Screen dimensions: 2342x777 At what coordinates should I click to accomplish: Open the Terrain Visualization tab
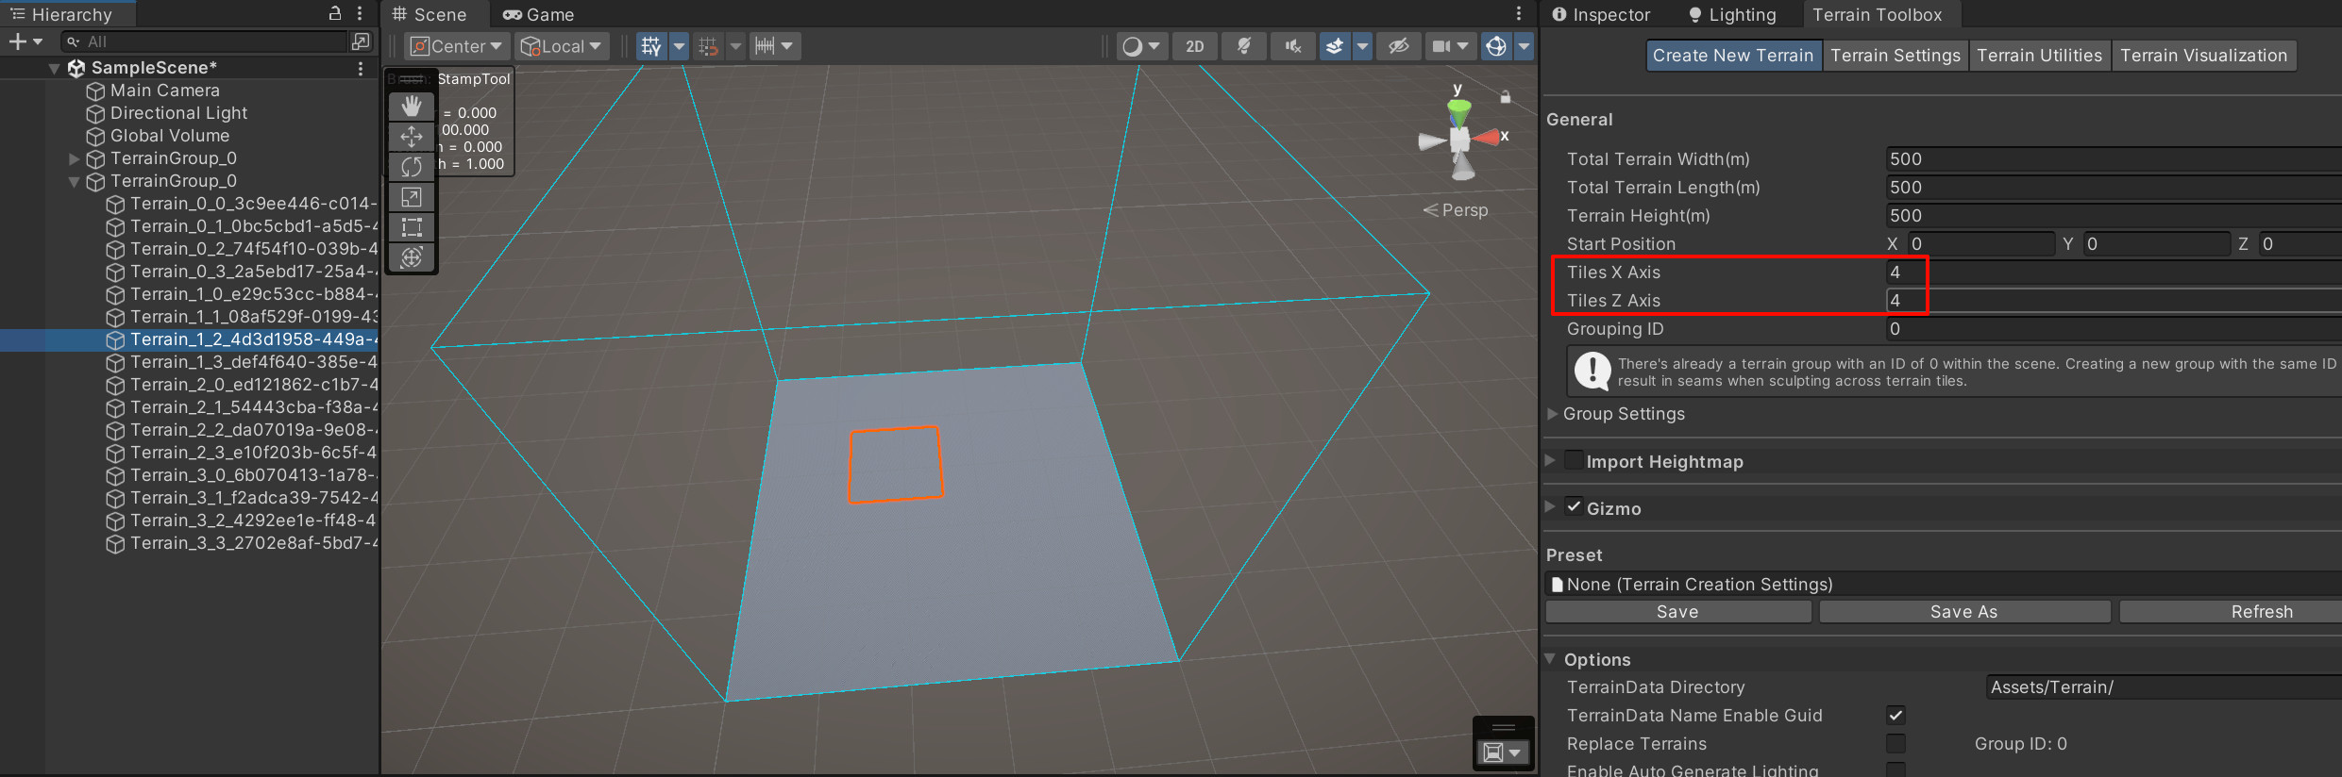2204,56
